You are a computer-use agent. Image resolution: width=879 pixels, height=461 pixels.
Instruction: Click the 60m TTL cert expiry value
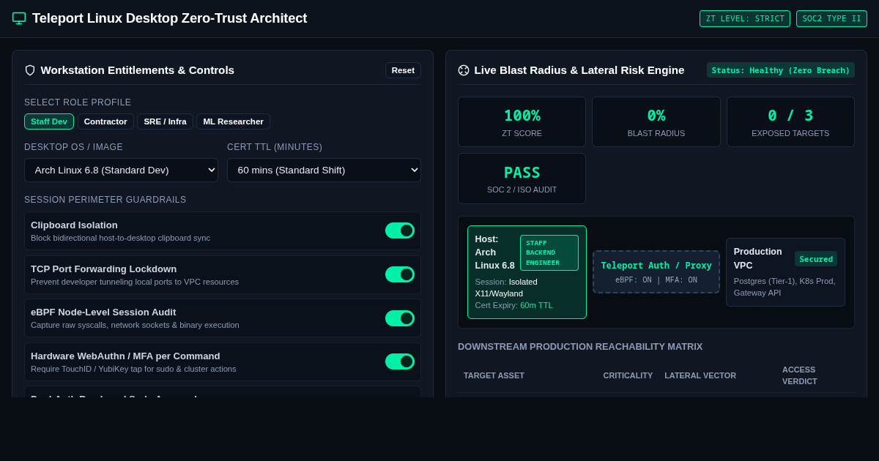click(x=536, y=305)
